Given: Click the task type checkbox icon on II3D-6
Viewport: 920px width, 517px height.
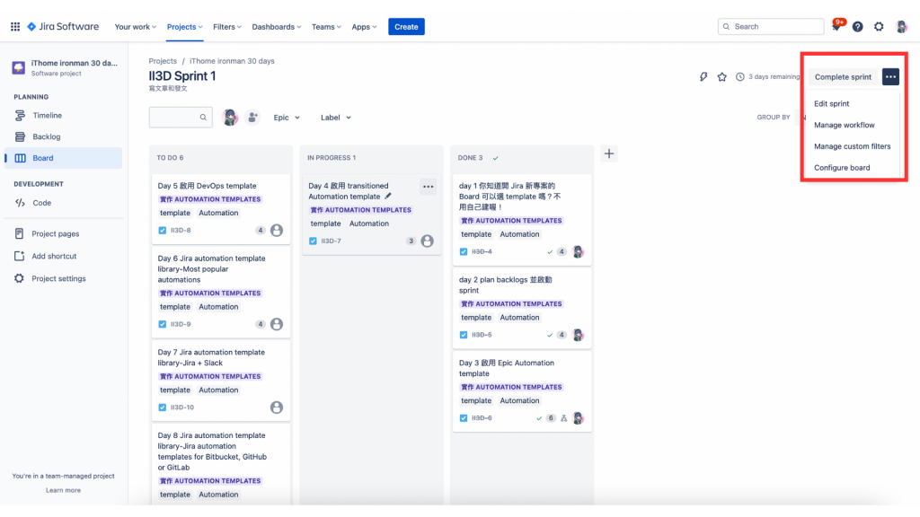Looking at the screenshot, I should [x=464, y=418].
